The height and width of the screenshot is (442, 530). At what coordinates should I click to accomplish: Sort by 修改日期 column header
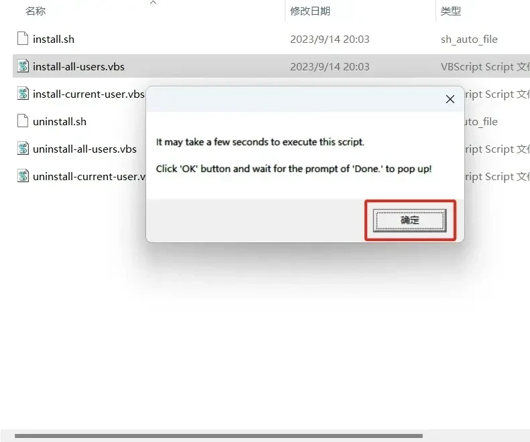coord(310,11)
